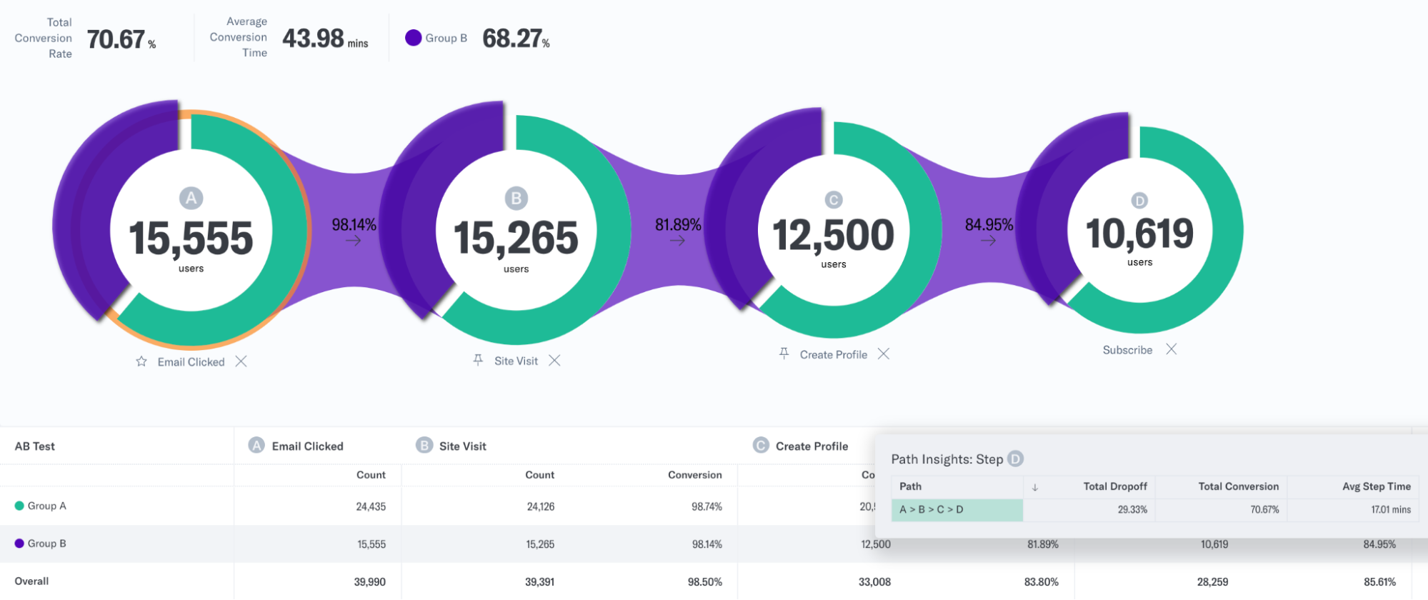Remove the Subscribe step with X

tap(1172, 349)
